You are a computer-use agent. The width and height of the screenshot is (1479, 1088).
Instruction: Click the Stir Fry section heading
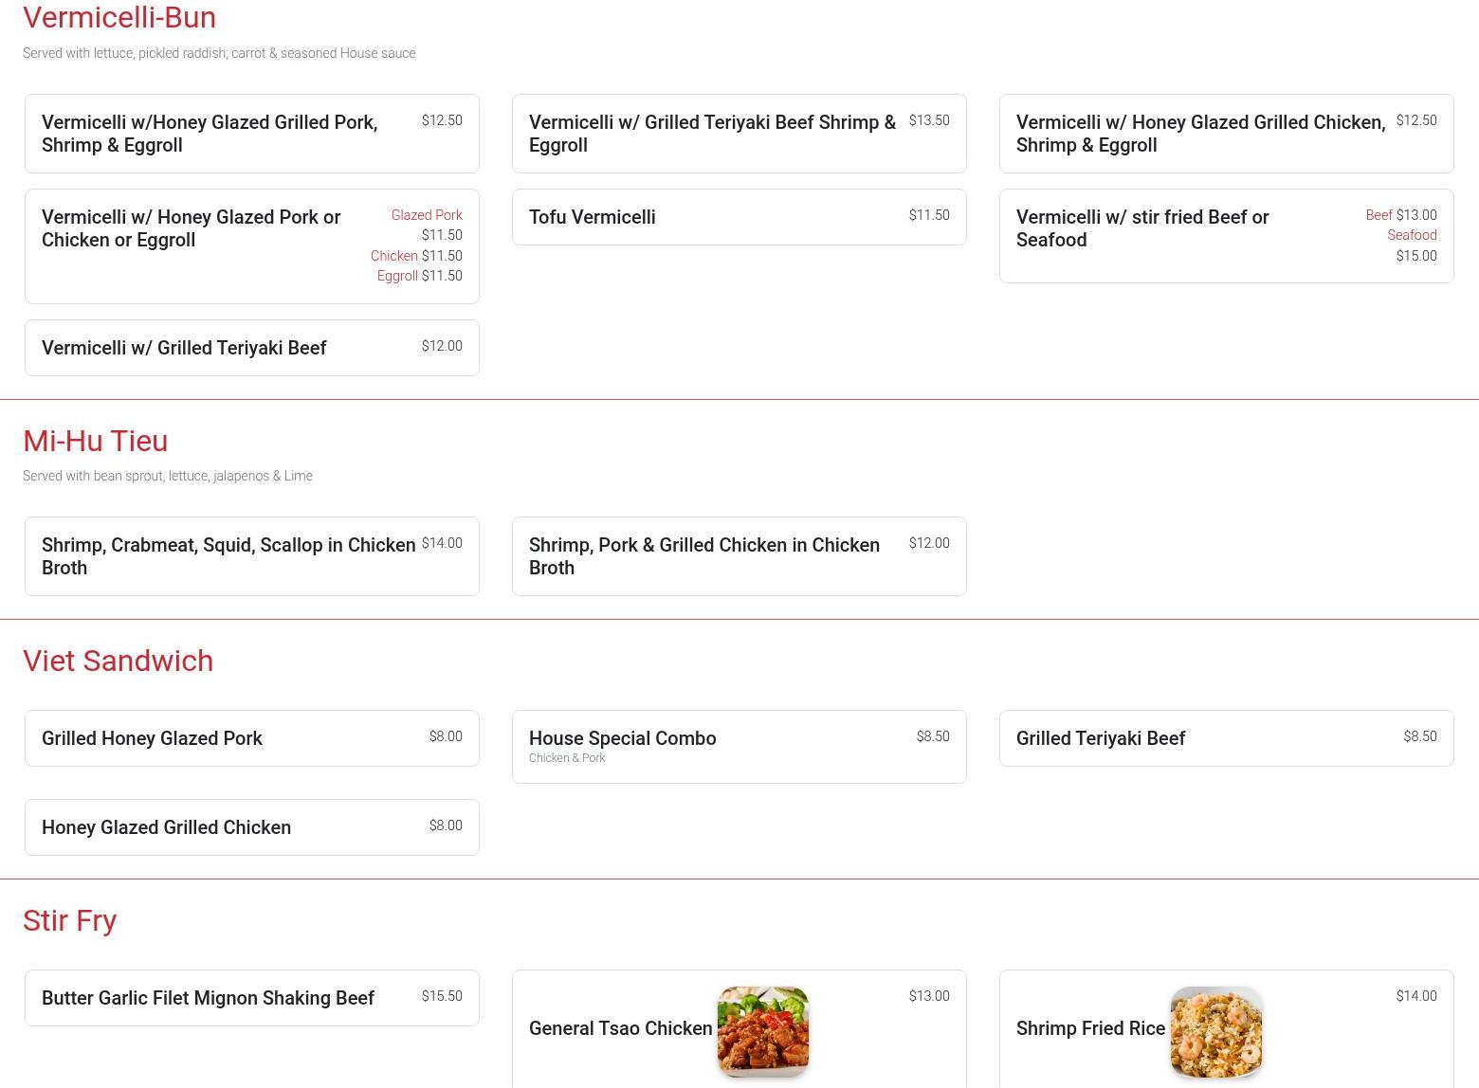[x=70, y=920]
